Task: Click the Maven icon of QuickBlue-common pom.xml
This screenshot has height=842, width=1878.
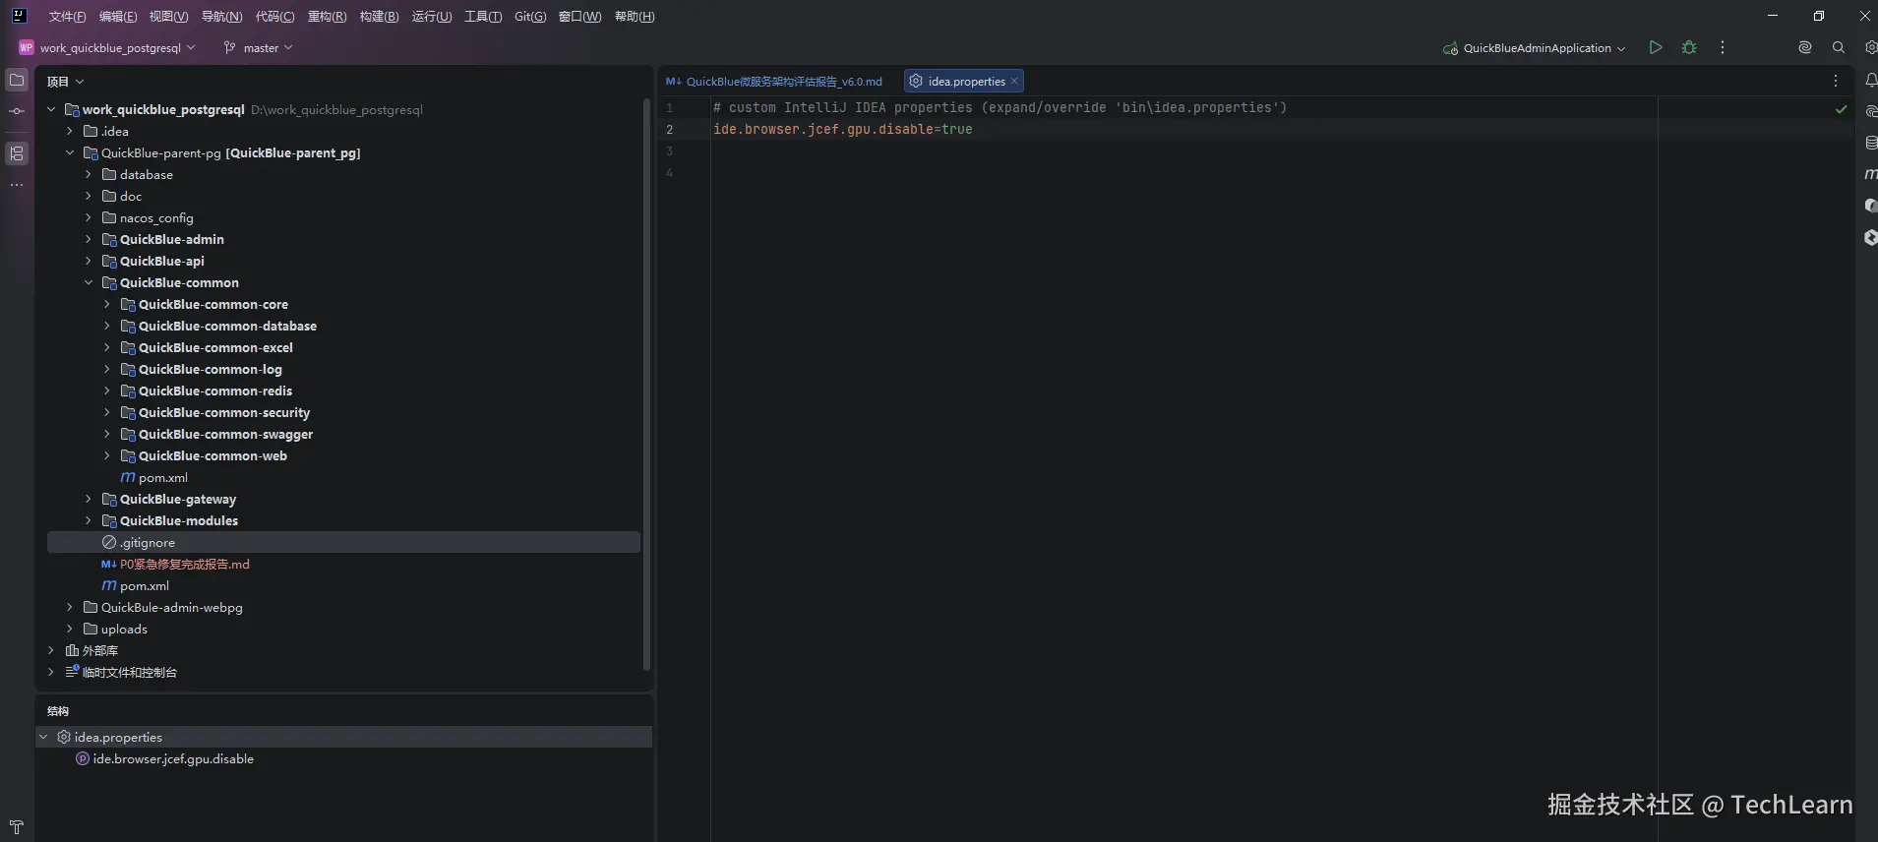Action: 128,477
